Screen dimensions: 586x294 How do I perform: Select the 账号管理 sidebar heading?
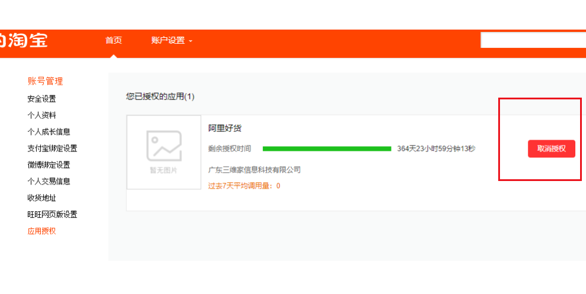coord(45,81)
